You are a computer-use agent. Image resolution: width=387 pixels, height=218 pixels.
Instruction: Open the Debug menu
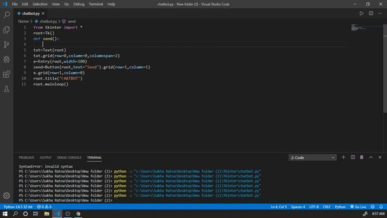pyautogui.click(x=79, y=4)
